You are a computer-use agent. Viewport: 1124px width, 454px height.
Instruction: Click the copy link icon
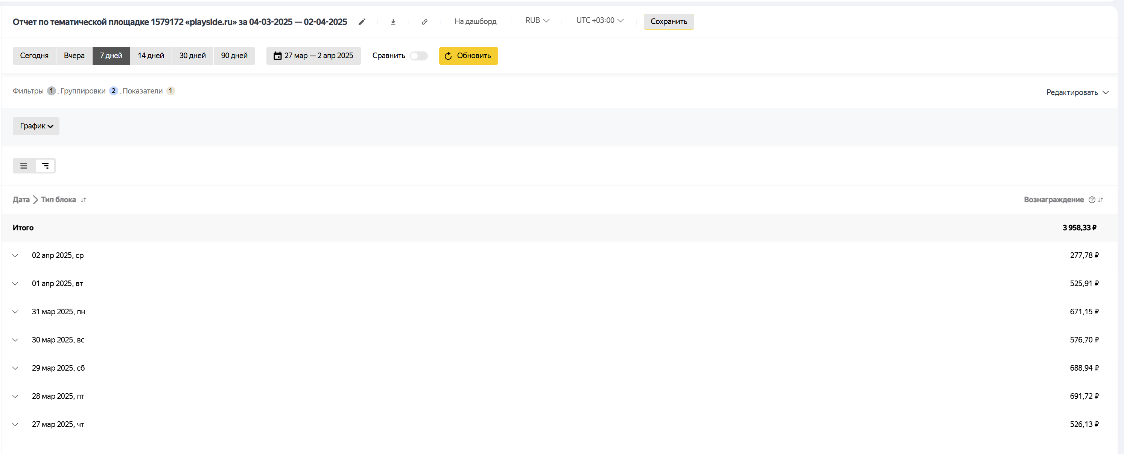pos(424,22)
